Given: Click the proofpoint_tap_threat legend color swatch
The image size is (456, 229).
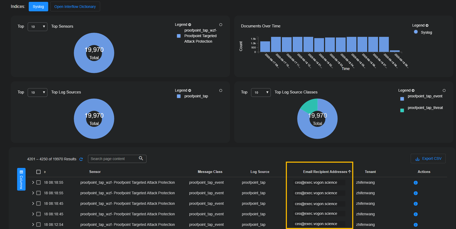Looking at the screenshot, I should point(402,111).
